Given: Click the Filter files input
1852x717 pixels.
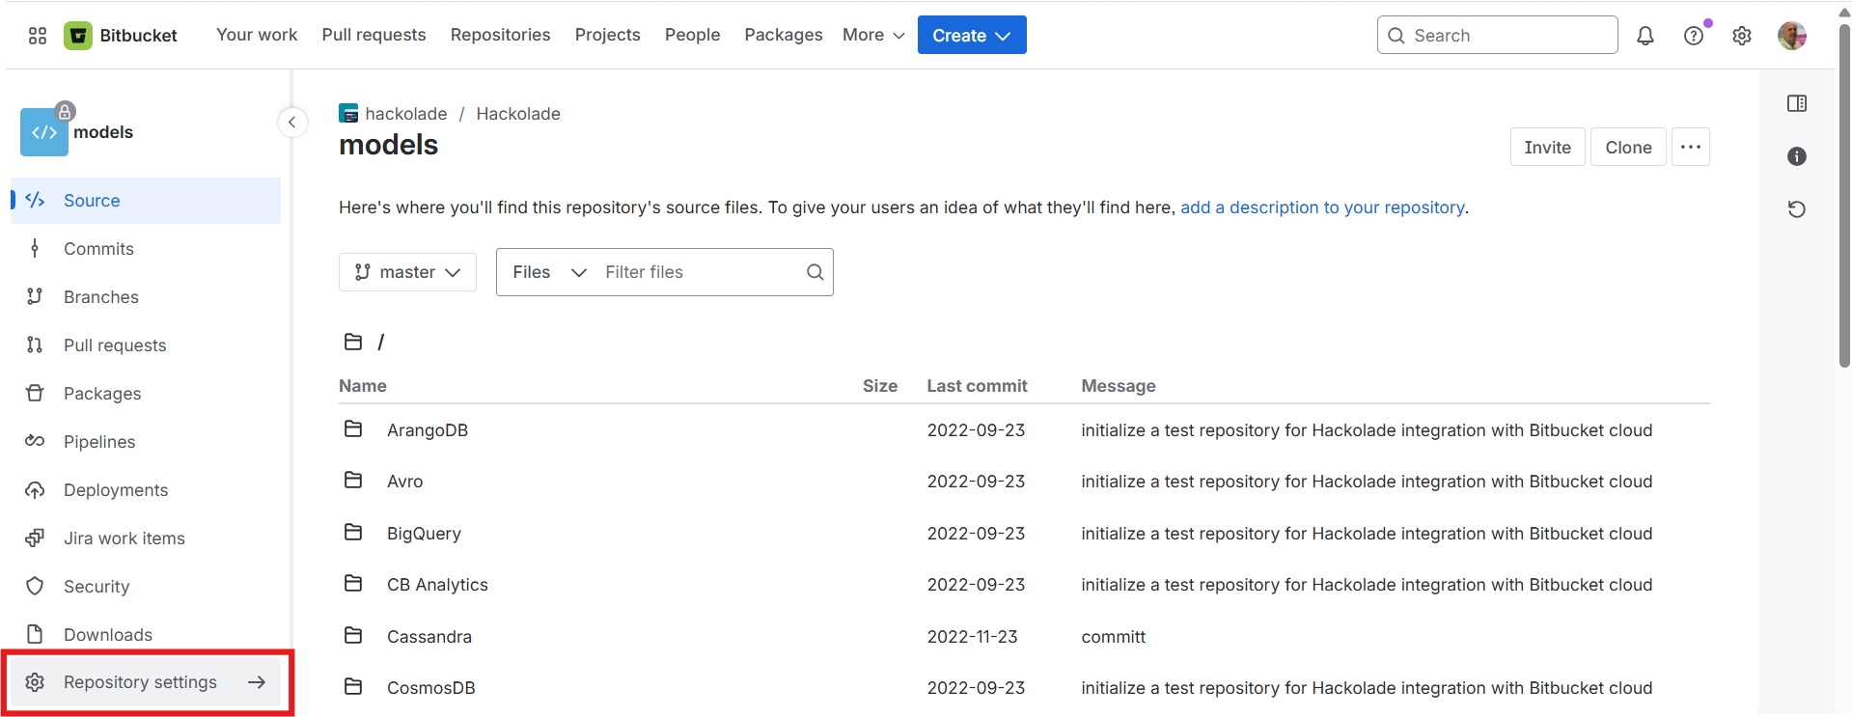Looking at the screenshot, I should 699,272.
